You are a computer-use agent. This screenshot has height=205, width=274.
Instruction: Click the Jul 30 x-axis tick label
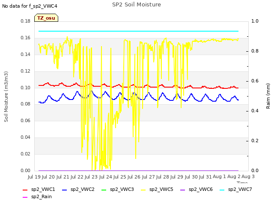(191, 177)
